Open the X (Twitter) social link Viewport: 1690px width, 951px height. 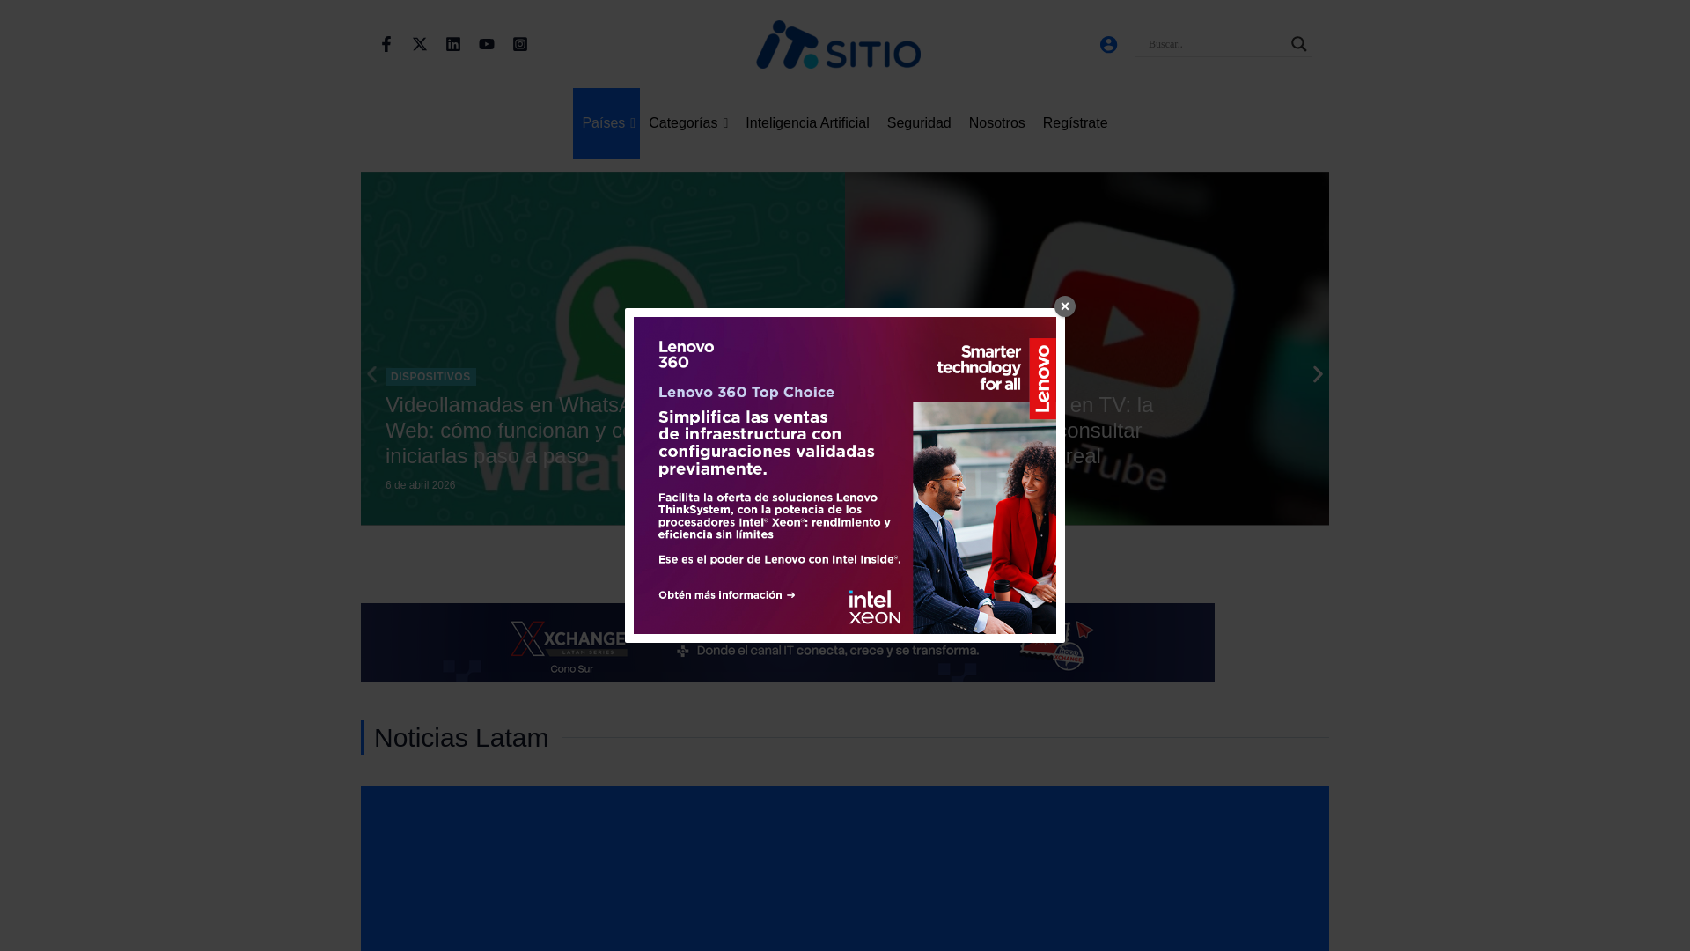420,44
